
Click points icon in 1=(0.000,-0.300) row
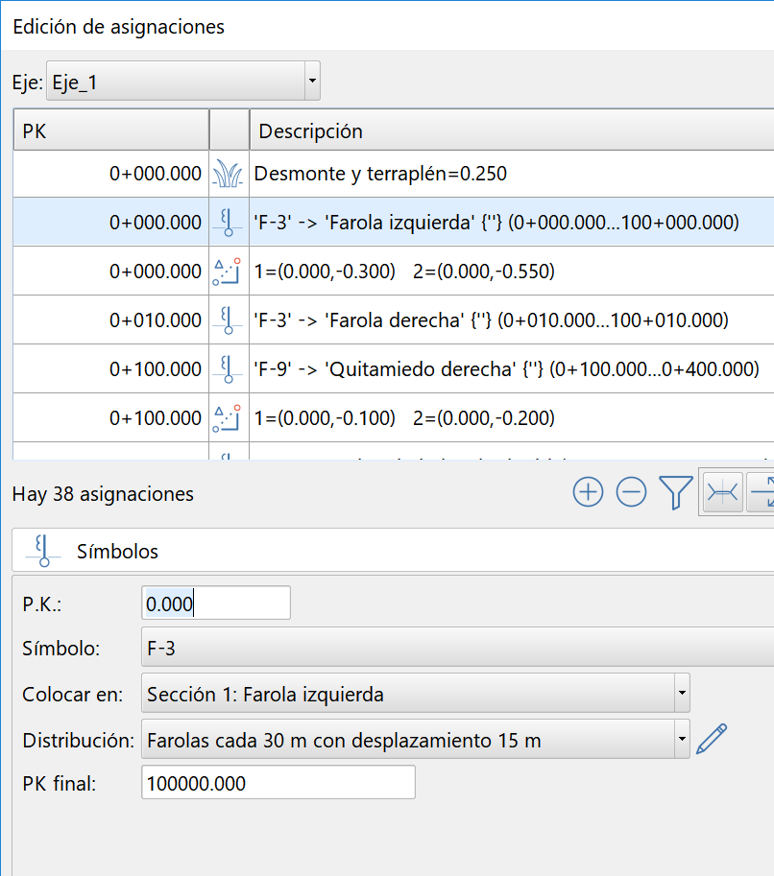click(x=229, y=272)
